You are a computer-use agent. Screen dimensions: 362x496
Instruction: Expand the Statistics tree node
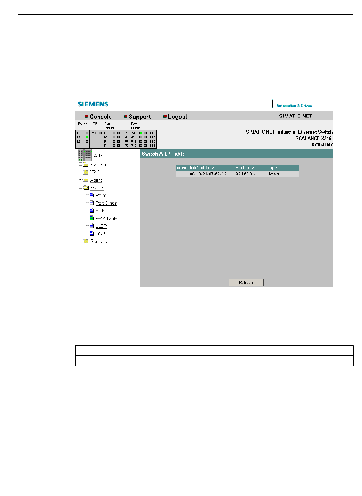click(x=80, y=241)
